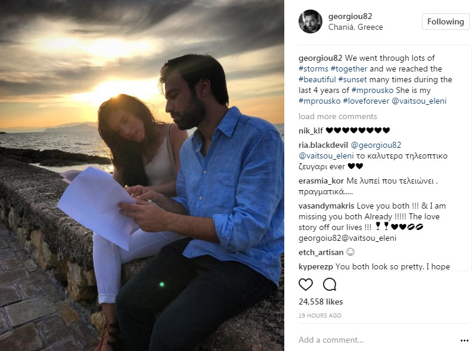Open the 19 hours ago timestamp
This screenshot has height=351, width=472.
point(319,315)
